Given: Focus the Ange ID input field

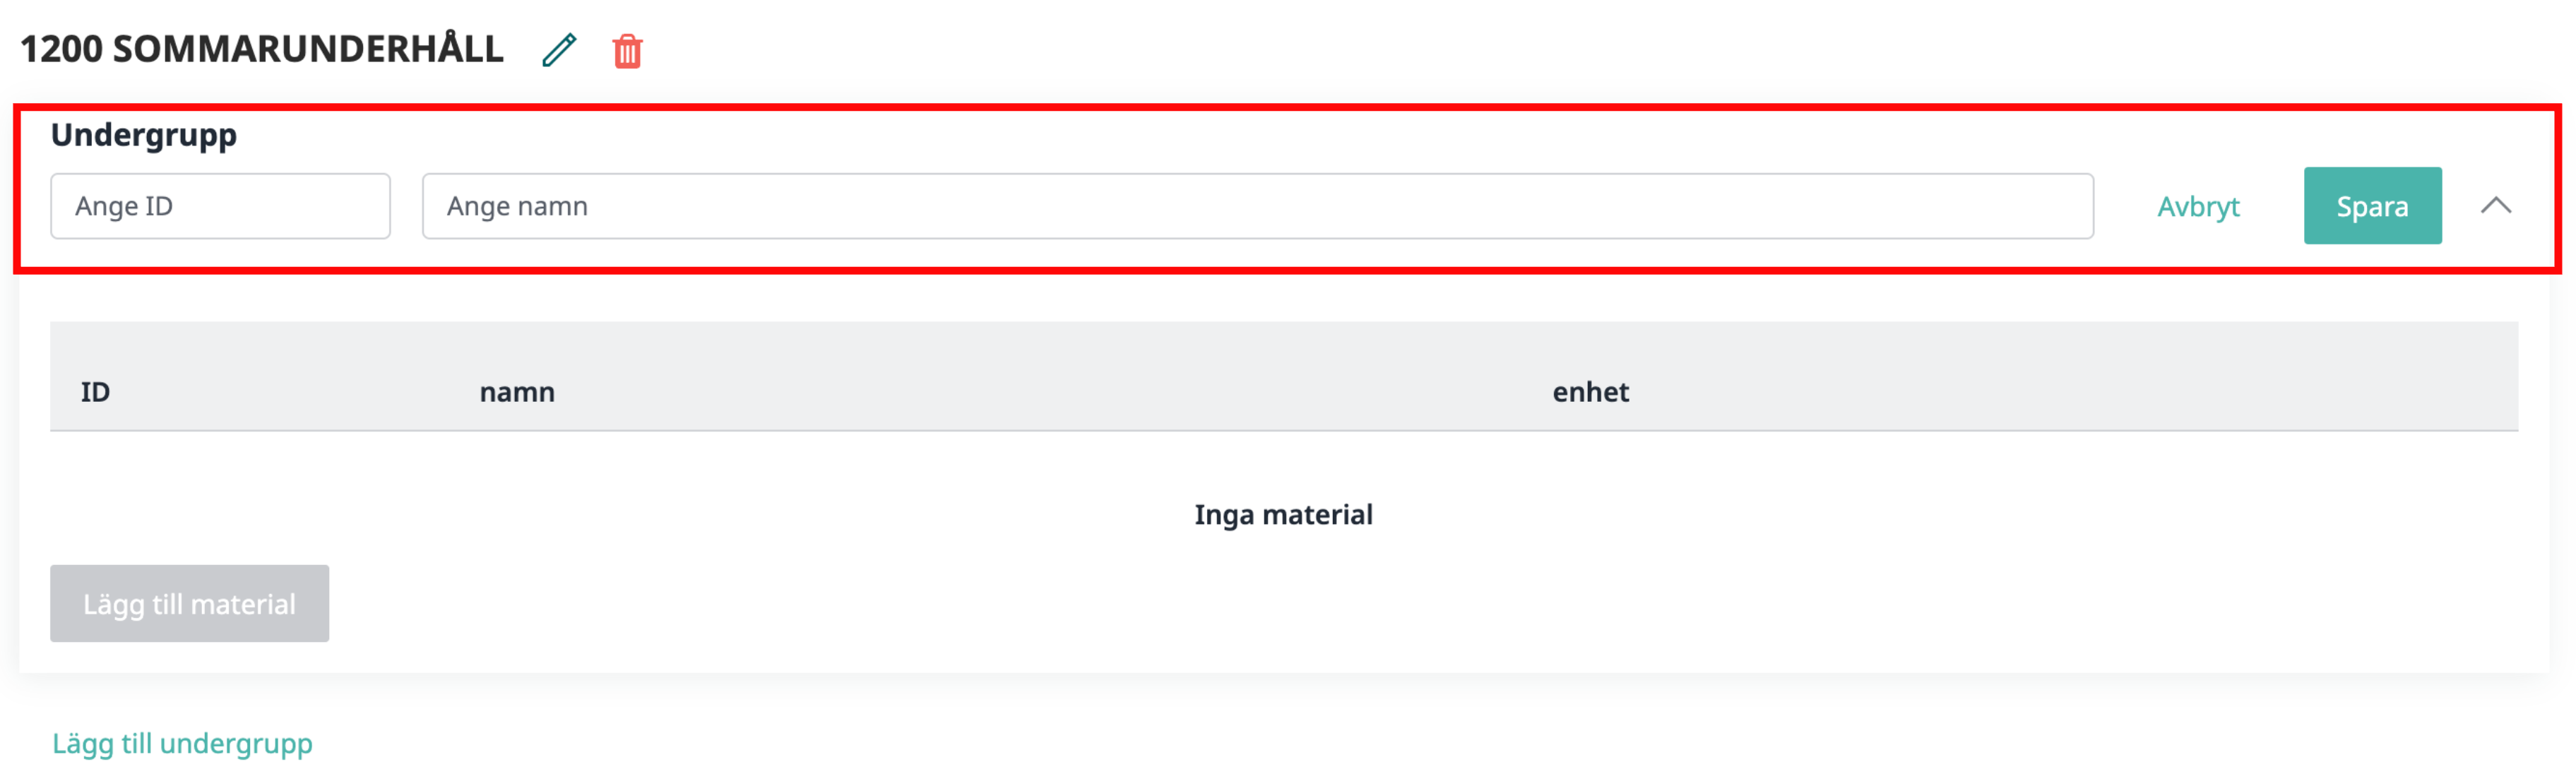Looking at the screenshot, I should click(220, 206).
